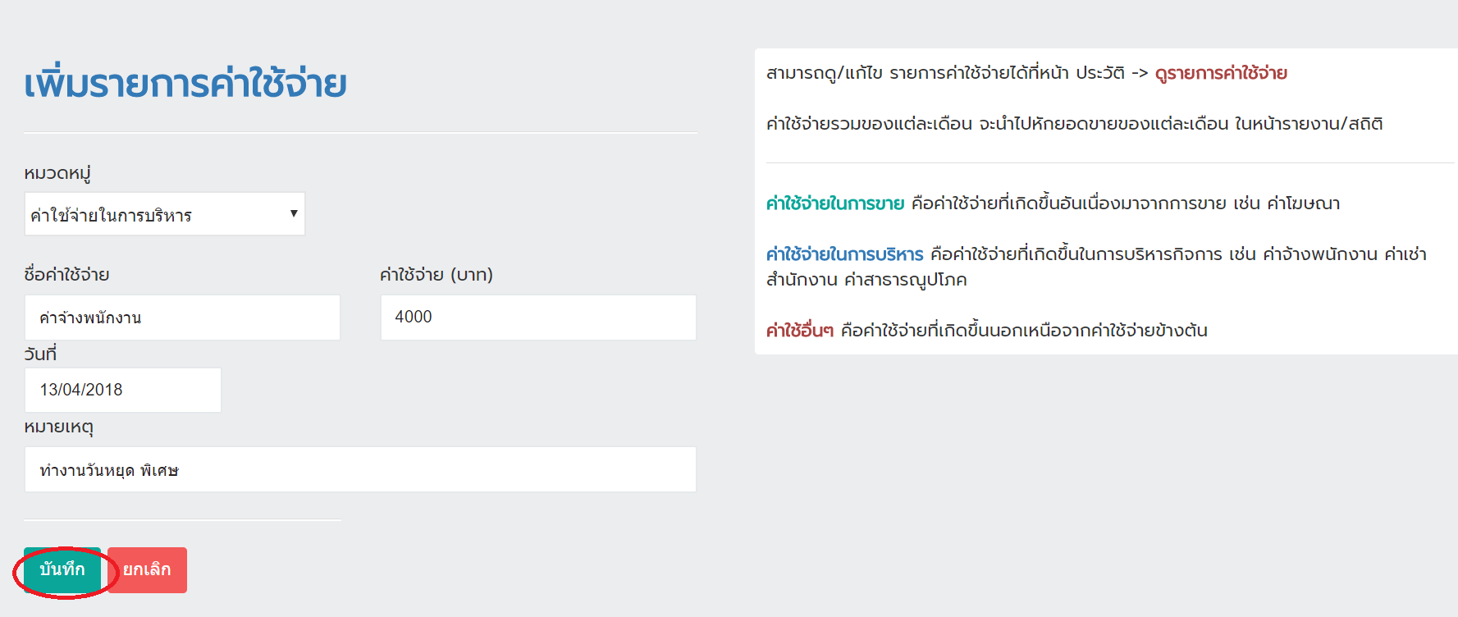Click blue ค่าใช้จ่ายในการบริหาร term in help panel
Image resolution: width=1458 pixels, height=617 pixels.
click(x=845, y=254)
